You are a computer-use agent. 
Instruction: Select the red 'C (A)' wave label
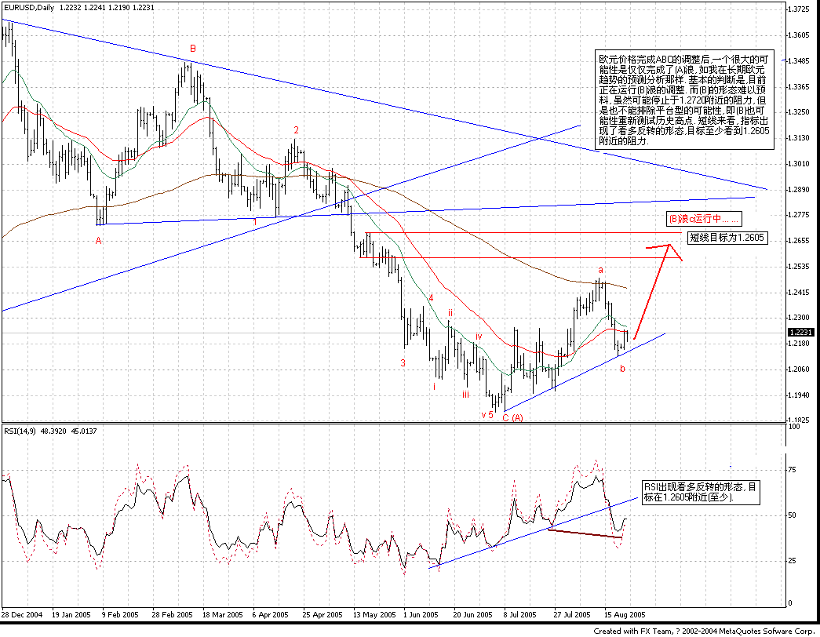pyautogui.click(x=512, y=417)
